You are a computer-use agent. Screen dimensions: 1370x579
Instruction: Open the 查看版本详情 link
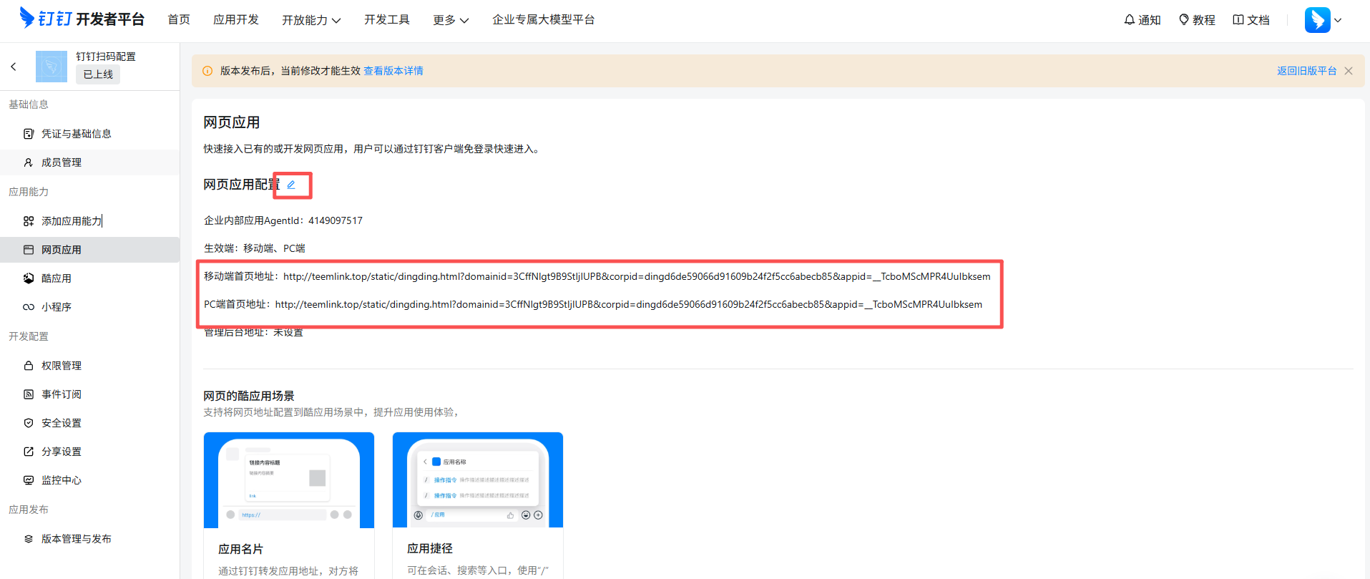pyautogui.click(x=393, y=71)
